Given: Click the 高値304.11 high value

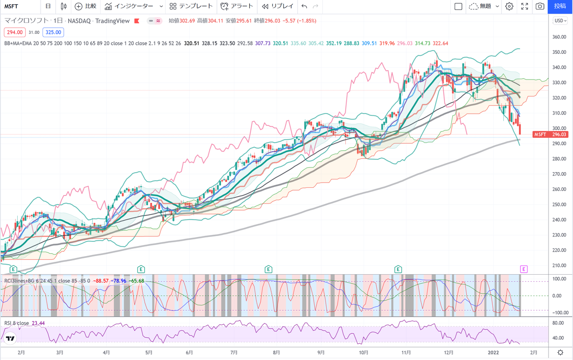Looking at the screenshot, I should tap(210, 21).
